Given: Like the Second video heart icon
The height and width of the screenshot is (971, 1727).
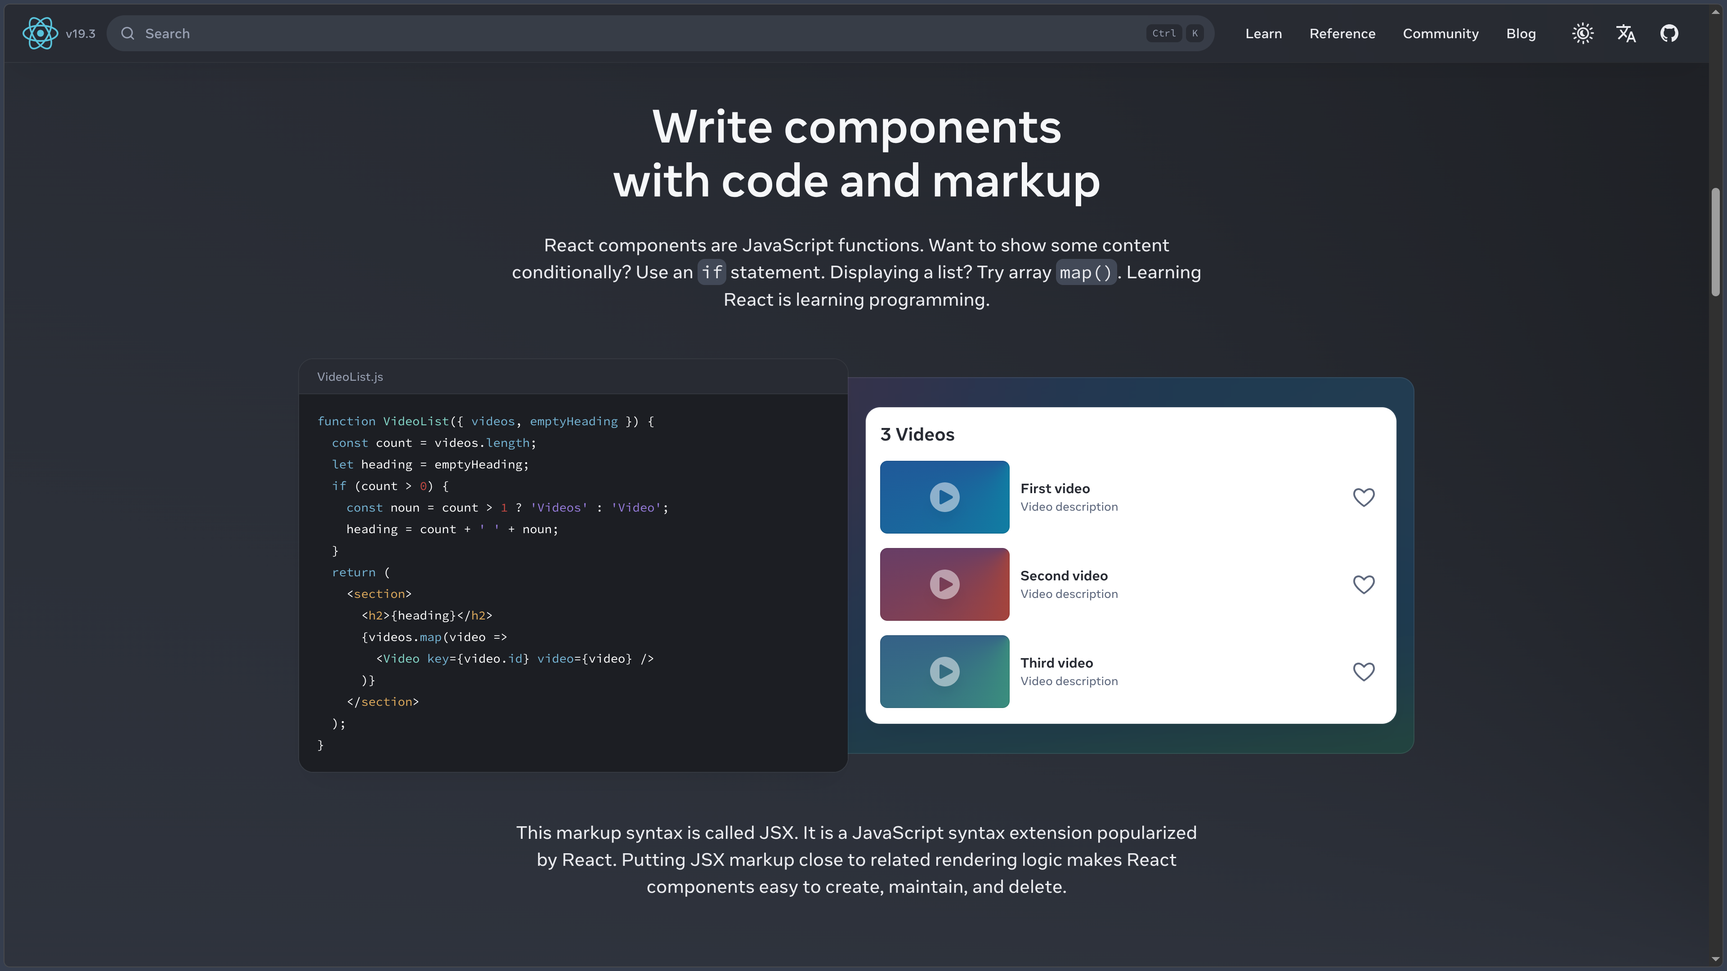Looking at the screenshot, I should [x=1363, y=584].
